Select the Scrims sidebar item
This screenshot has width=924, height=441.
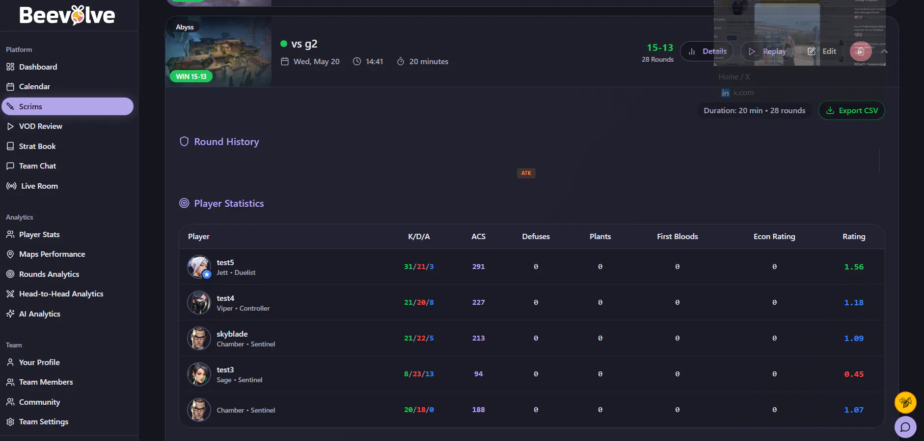click(67, 106)
